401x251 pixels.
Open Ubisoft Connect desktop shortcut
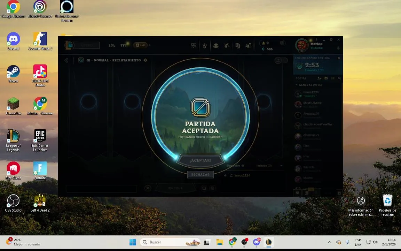(x=40, y=10)
